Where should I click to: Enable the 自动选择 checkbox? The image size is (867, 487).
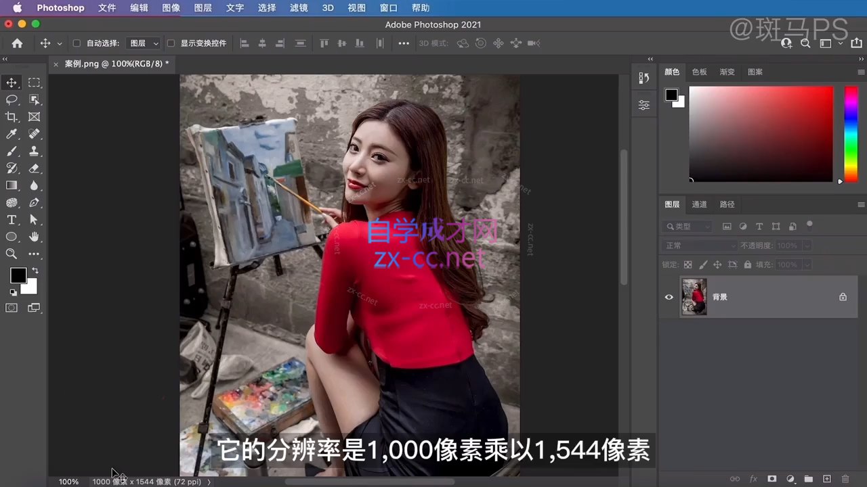(x=77, y=43)
